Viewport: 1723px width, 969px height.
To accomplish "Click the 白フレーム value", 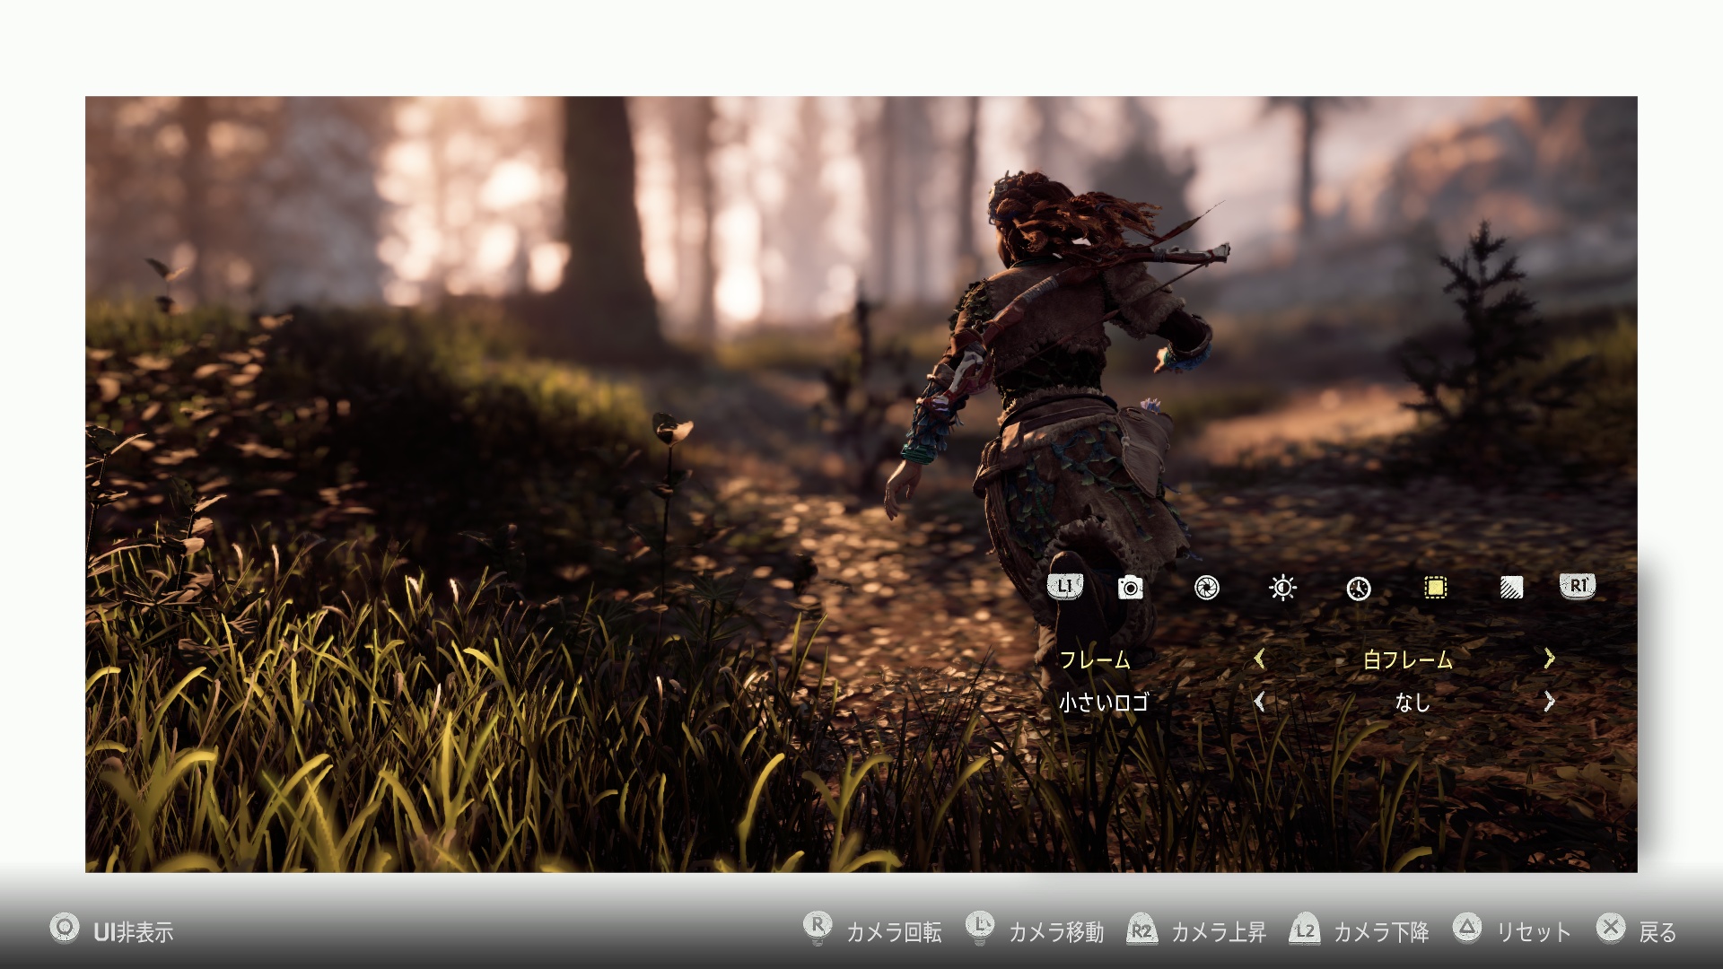I will coord(1408,660).
